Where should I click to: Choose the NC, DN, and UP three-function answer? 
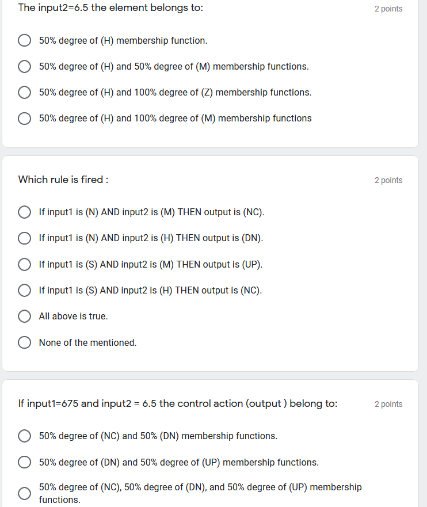point(24,493)
